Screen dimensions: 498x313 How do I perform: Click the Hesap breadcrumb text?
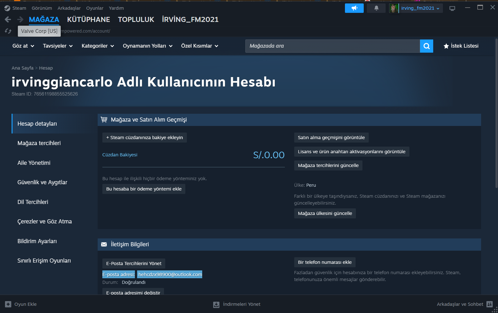tap(46, 68)
